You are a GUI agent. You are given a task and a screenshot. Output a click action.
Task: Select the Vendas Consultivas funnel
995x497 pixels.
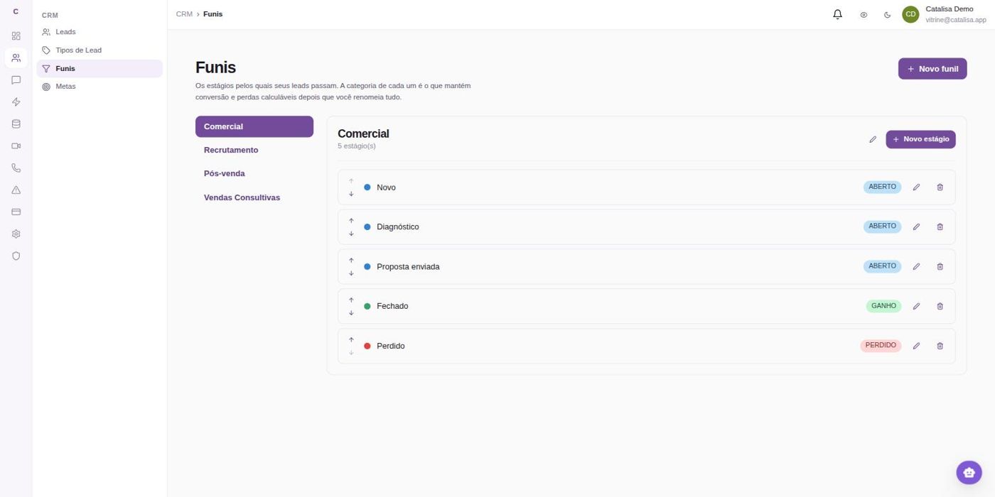coord(254,197)
